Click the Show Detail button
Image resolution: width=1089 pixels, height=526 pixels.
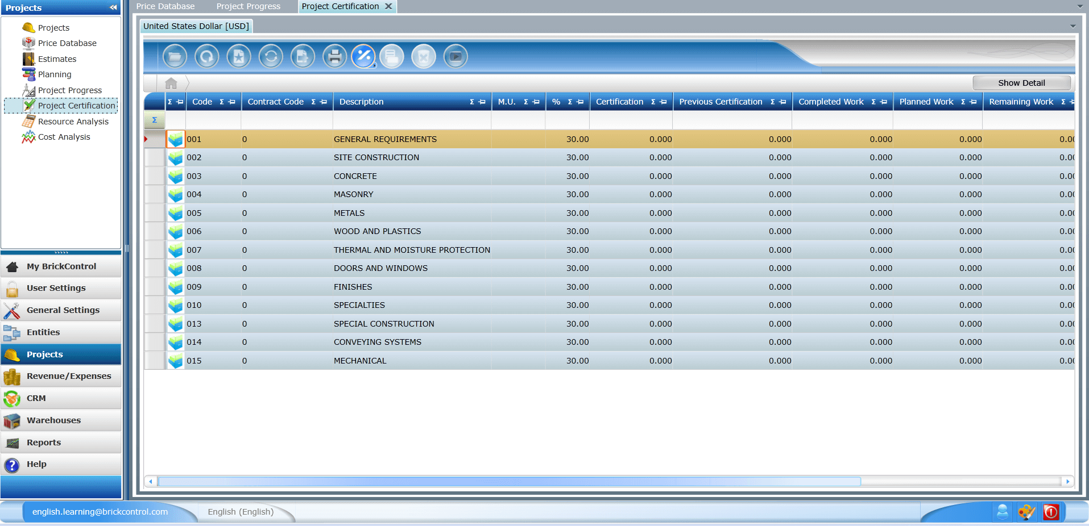click(x=1021, y=83)
